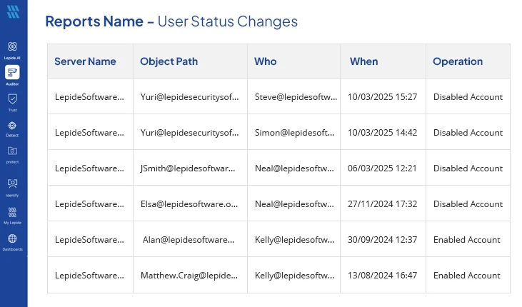Select LepideSoftware server in Elsa row

click(x=89, y=204)
